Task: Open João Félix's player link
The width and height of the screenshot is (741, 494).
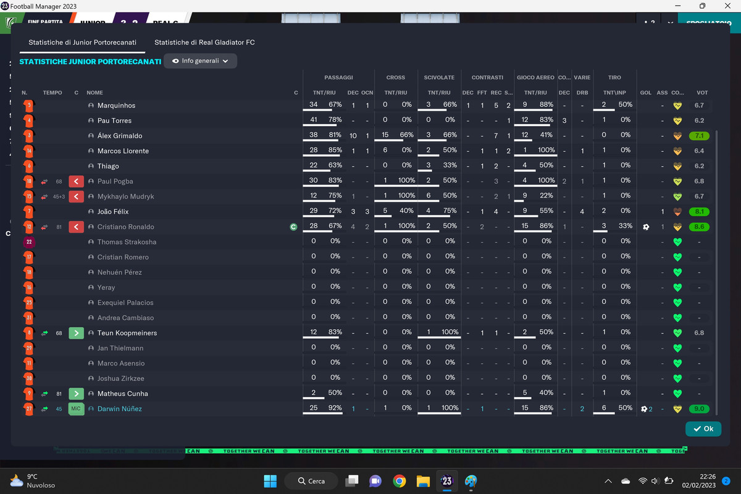Action: coord(113,212)
